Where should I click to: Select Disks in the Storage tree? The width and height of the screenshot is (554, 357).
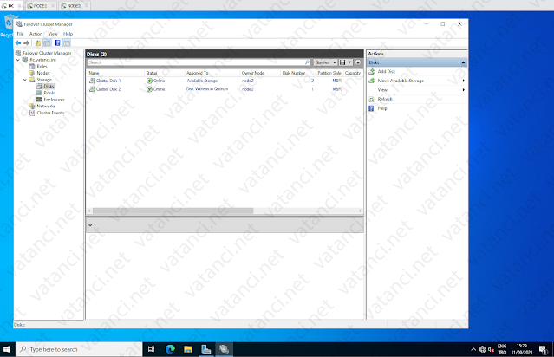[x=49, y=86]
